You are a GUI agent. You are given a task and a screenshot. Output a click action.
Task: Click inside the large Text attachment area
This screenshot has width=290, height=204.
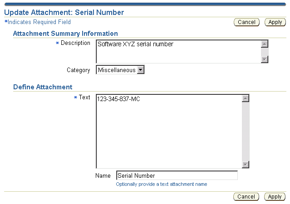click(168, 131)
